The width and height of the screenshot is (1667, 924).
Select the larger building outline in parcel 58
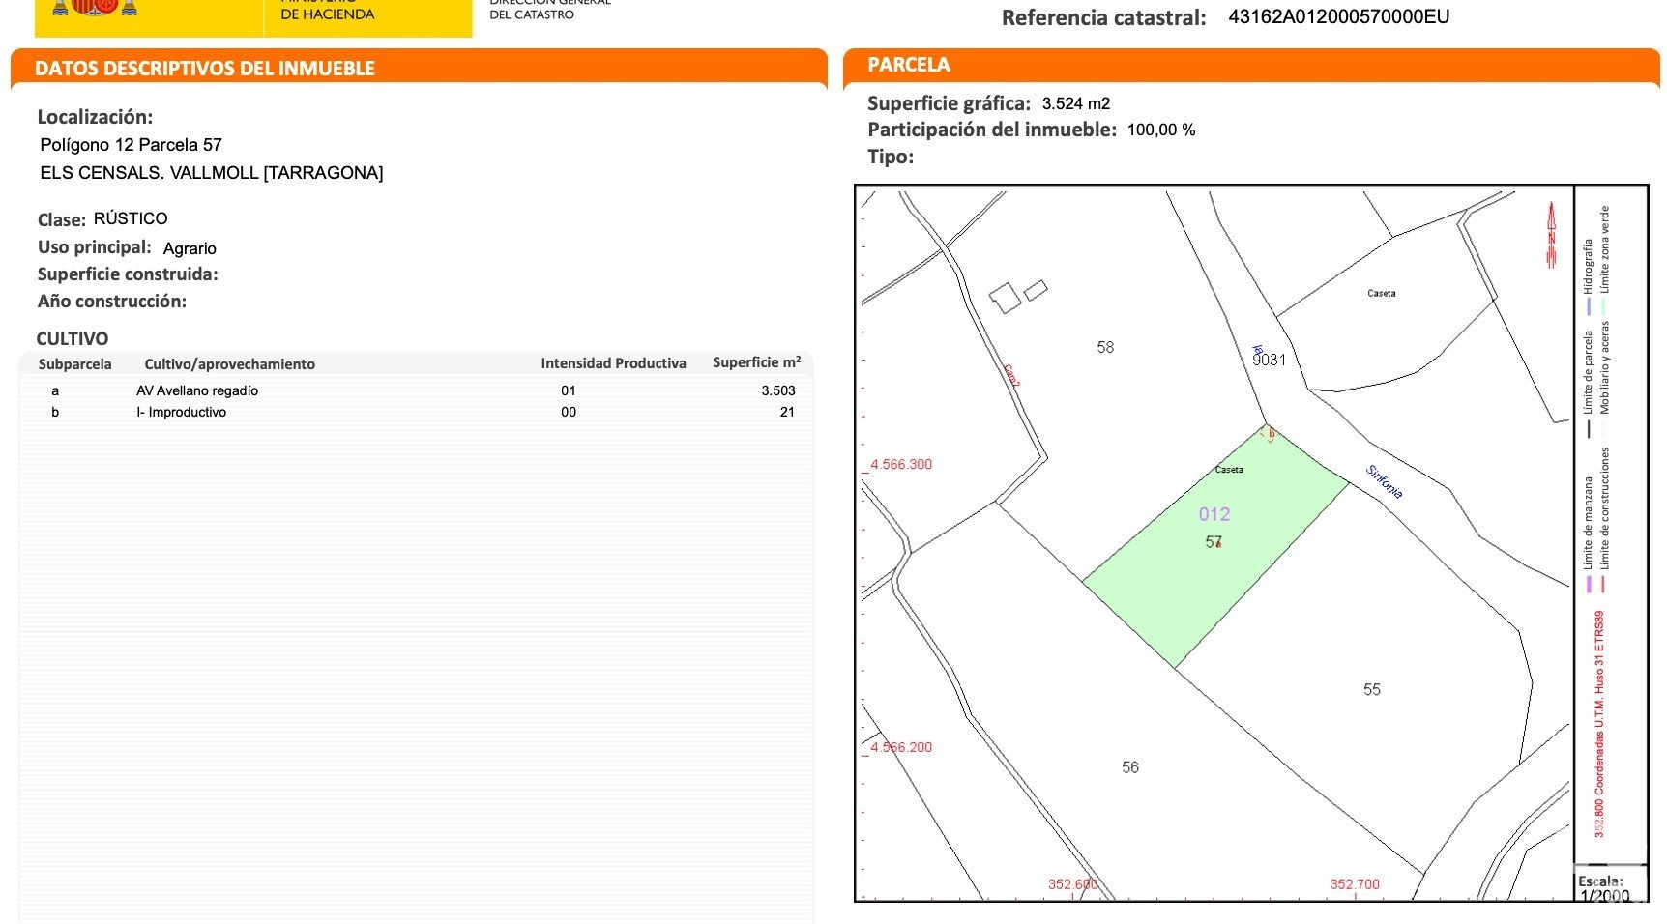click(1004, 298)
